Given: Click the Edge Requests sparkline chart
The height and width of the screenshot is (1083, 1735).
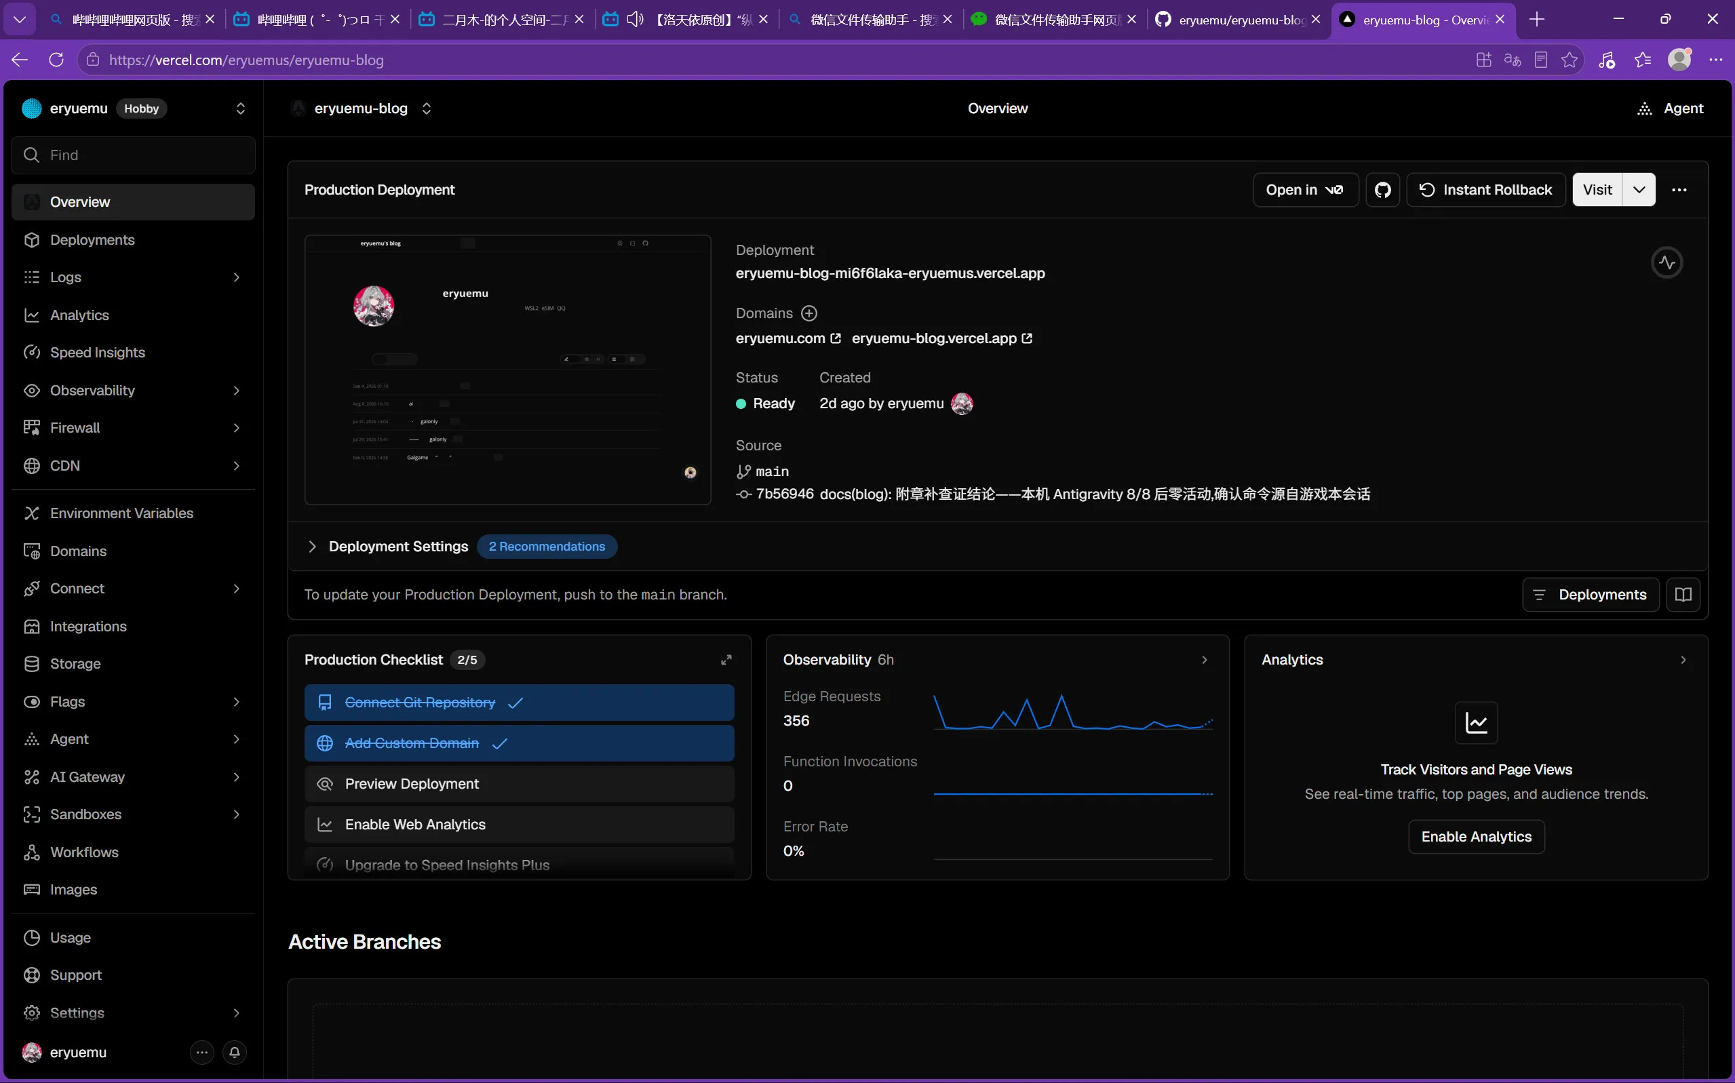Looking at the screenshot, I should click(x=1072, y=713).
